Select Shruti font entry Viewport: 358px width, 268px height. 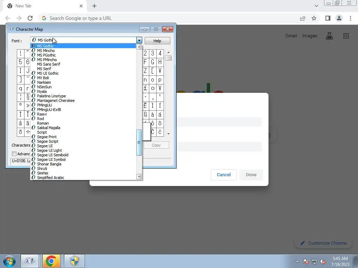tap(83, 169)
